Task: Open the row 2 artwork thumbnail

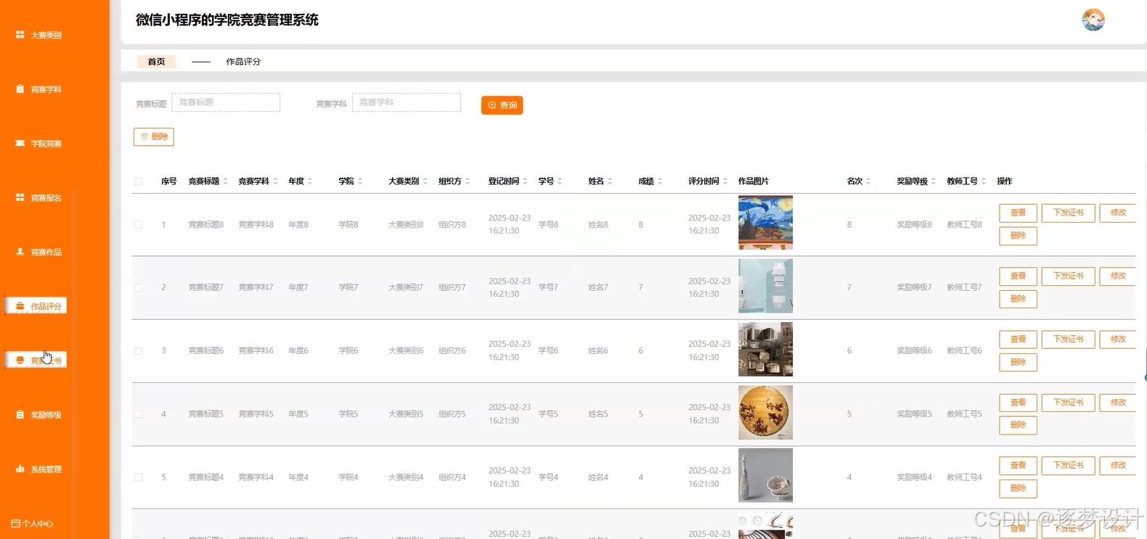Action: point(765,286)
